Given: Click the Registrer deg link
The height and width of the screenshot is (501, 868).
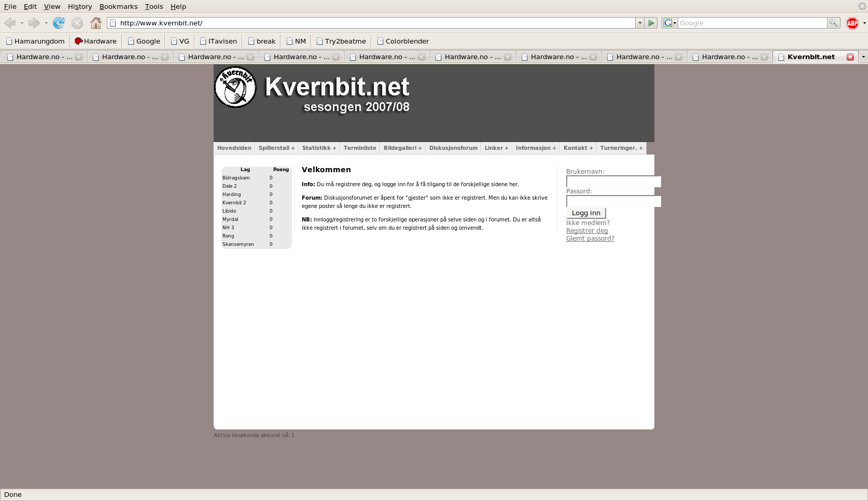Looking at the screenshot, I should 587,231.
